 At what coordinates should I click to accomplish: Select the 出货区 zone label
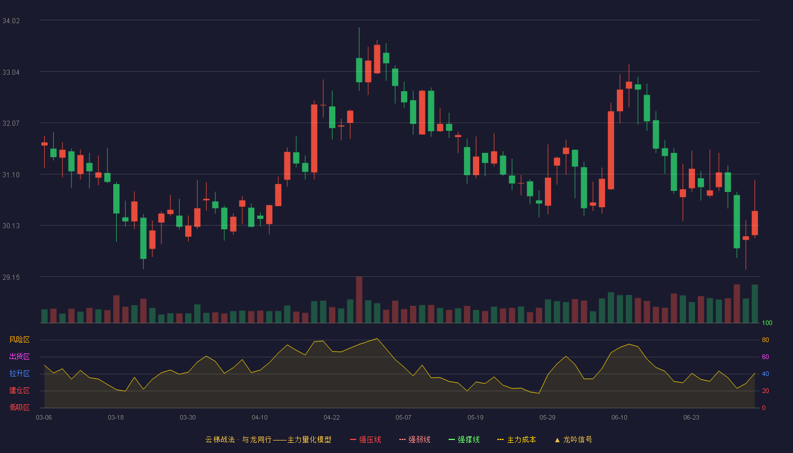[x=19, y=357]
